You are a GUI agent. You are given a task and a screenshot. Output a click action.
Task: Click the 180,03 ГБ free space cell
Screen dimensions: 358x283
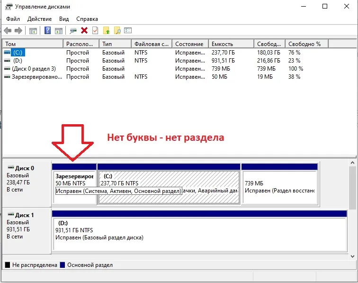[268, 53]
